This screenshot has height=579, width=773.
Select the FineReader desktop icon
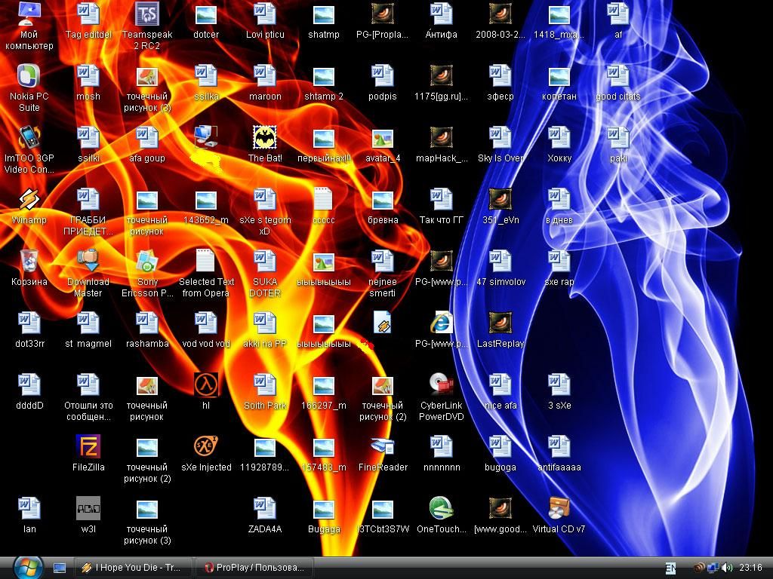tap(383, 447)
